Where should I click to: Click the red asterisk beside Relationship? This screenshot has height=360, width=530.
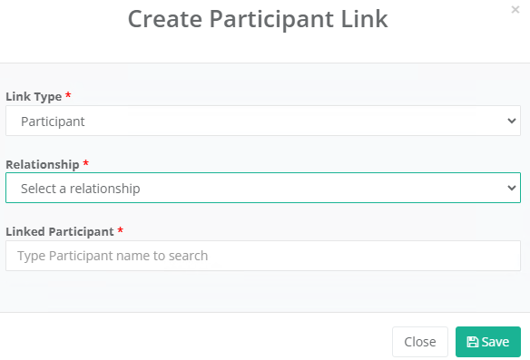click(x=86, y=163)
